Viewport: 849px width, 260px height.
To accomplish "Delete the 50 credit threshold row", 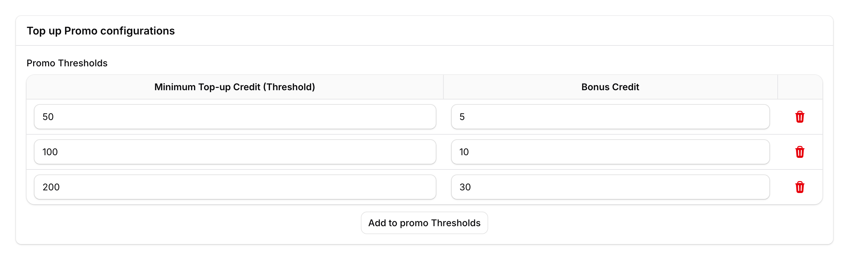I will pos(800,117).
